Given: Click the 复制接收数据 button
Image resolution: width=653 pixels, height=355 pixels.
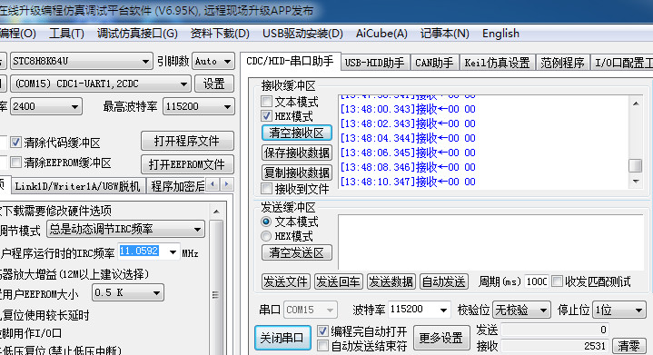Looking at the screenshot, I should point(297,173).
